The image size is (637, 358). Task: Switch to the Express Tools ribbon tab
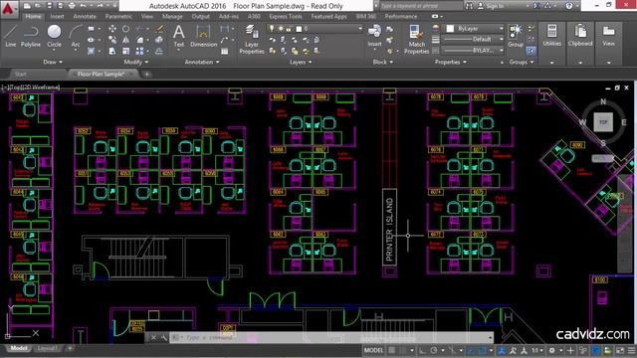(286, 16)
